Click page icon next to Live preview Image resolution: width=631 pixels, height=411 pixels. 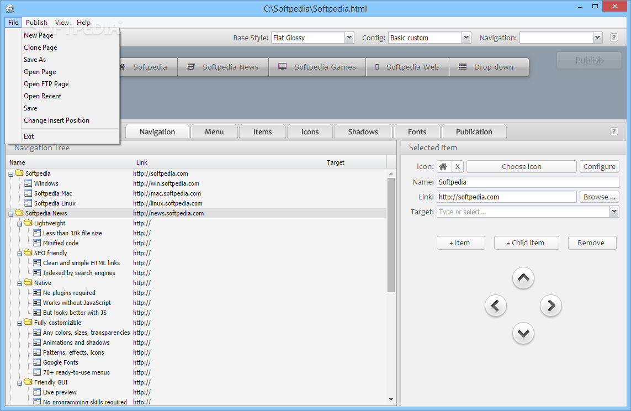pyautogui.click(x=37, y=392)
